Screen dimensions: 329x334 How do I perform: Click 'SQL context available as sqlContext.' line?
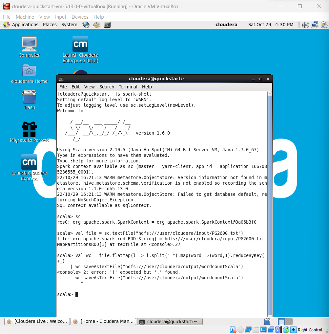[x=104, y=206]
